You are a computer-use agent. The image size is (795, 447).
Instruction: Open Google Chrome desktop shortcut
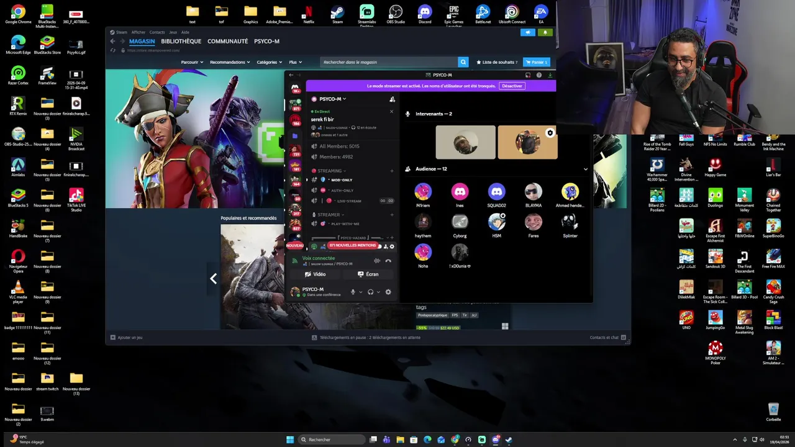tap(18, 14)
